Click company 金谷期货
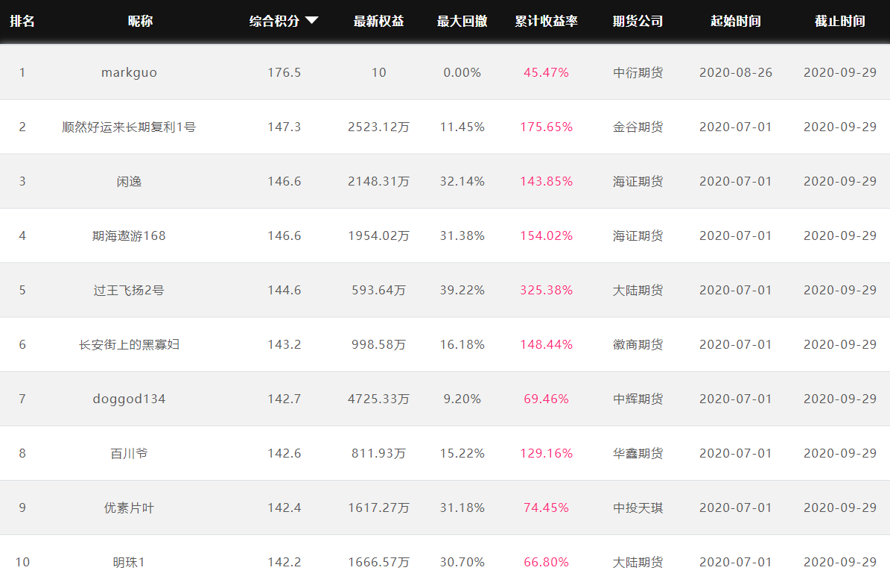The width and height of the screenshot is (890, 585). click(638, 127)
